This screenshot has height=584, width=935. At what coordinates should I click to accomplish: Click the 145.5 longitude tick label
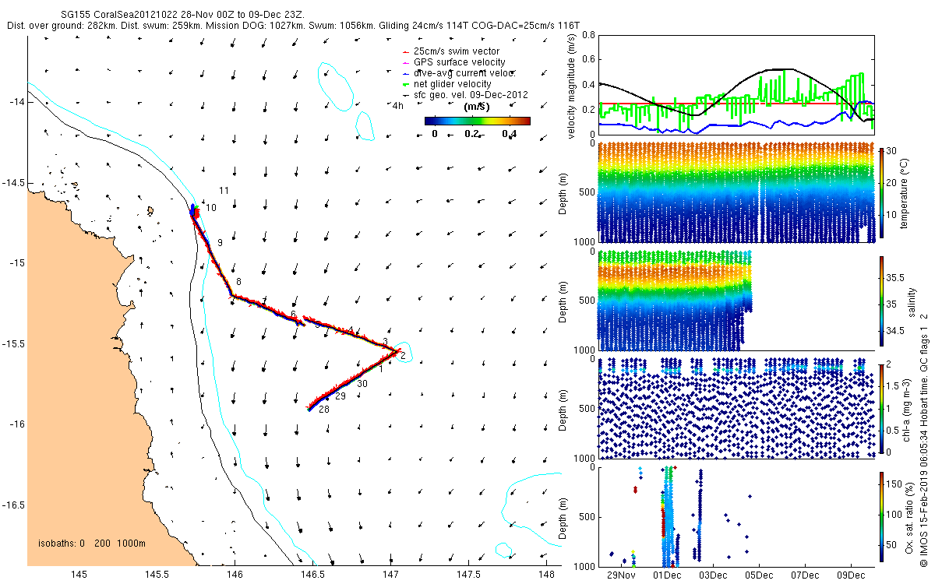point(157,575)
